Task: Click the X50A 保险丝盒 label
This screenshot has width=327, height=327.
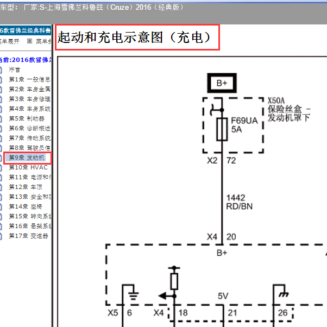Action: (x=289, y=109)
